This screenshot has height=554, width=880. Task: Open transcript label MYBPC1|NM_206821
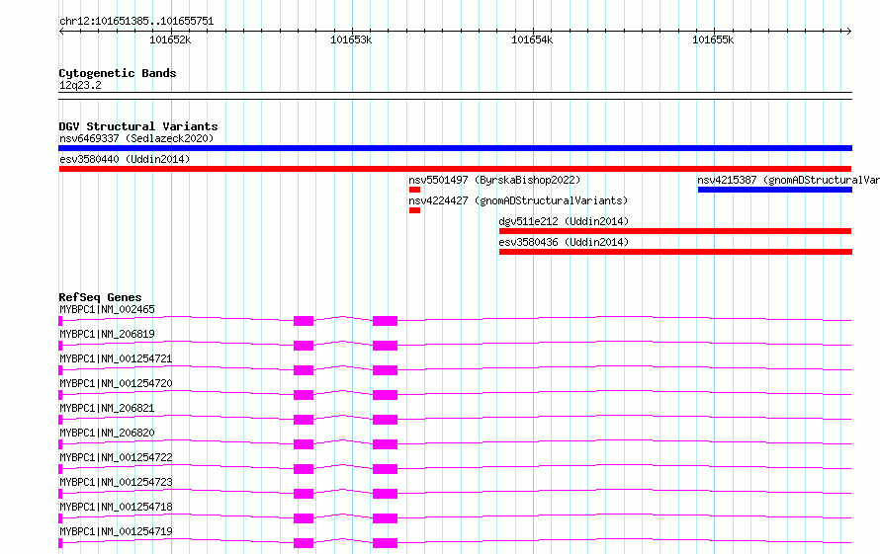pos(107,408)
